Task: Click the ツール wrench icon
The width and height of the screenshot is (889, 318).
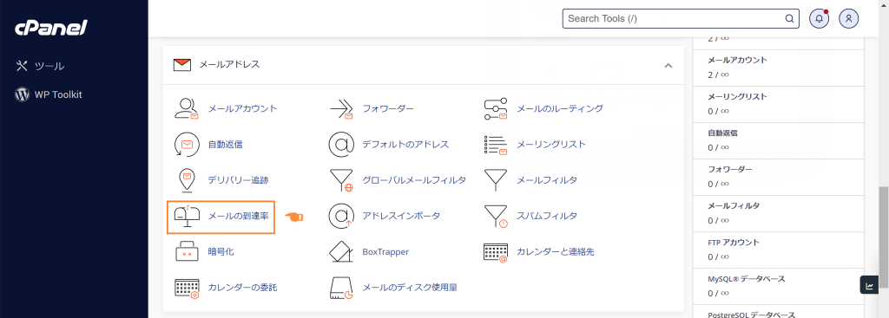Action: [22, 66]
